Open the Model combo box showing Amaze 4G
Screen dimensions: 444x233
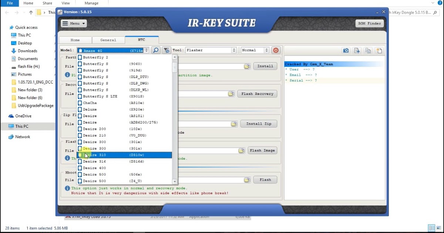113,50
